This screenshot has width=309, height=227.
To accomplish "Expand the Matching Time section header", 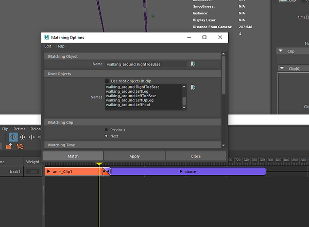I will 132,145.
